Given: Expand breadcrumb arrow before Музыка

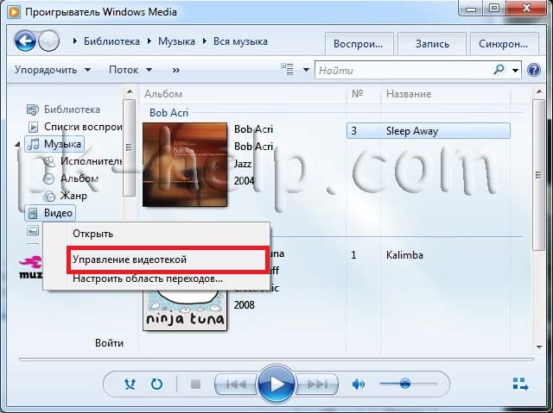Looking at the screenshot, I should point(149,41).
